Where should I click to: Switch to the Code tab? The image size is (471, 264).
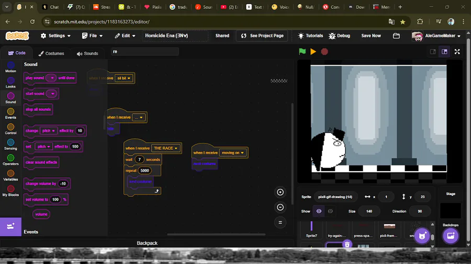coord(17,53)
